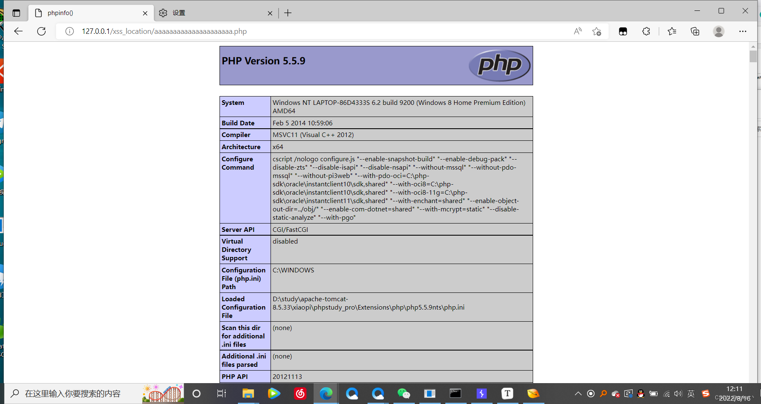Select 'disabled' Virtual Directory Support value
Viewport: 761px width, 404px height.
click(x=285, y=241)
